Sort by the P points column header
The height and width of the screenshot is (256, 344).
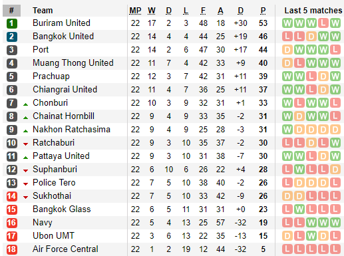click(263, 11)
